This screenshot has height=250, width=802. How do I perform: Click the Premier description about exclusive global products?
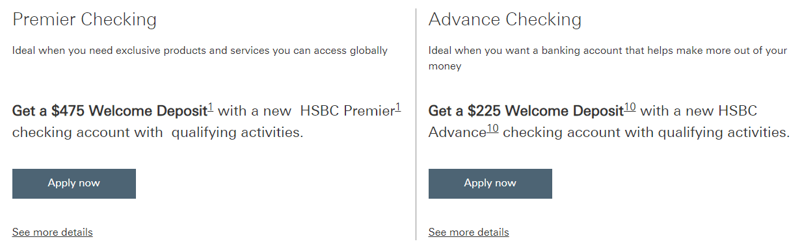click(x=200, y=51)
